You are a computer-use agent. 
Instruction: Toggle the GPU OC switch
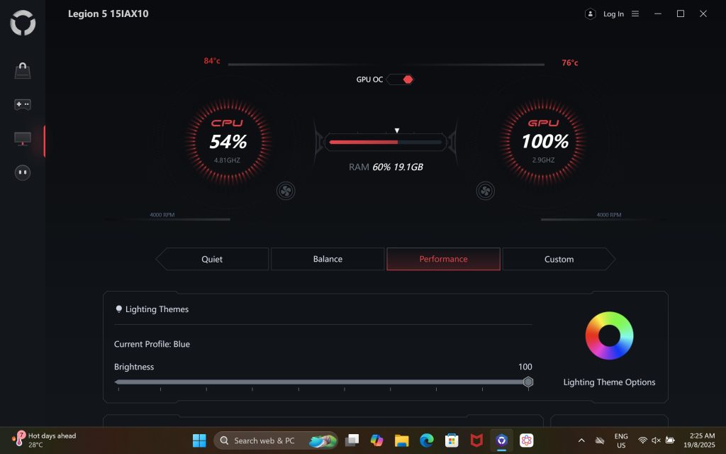pos(401,79)
